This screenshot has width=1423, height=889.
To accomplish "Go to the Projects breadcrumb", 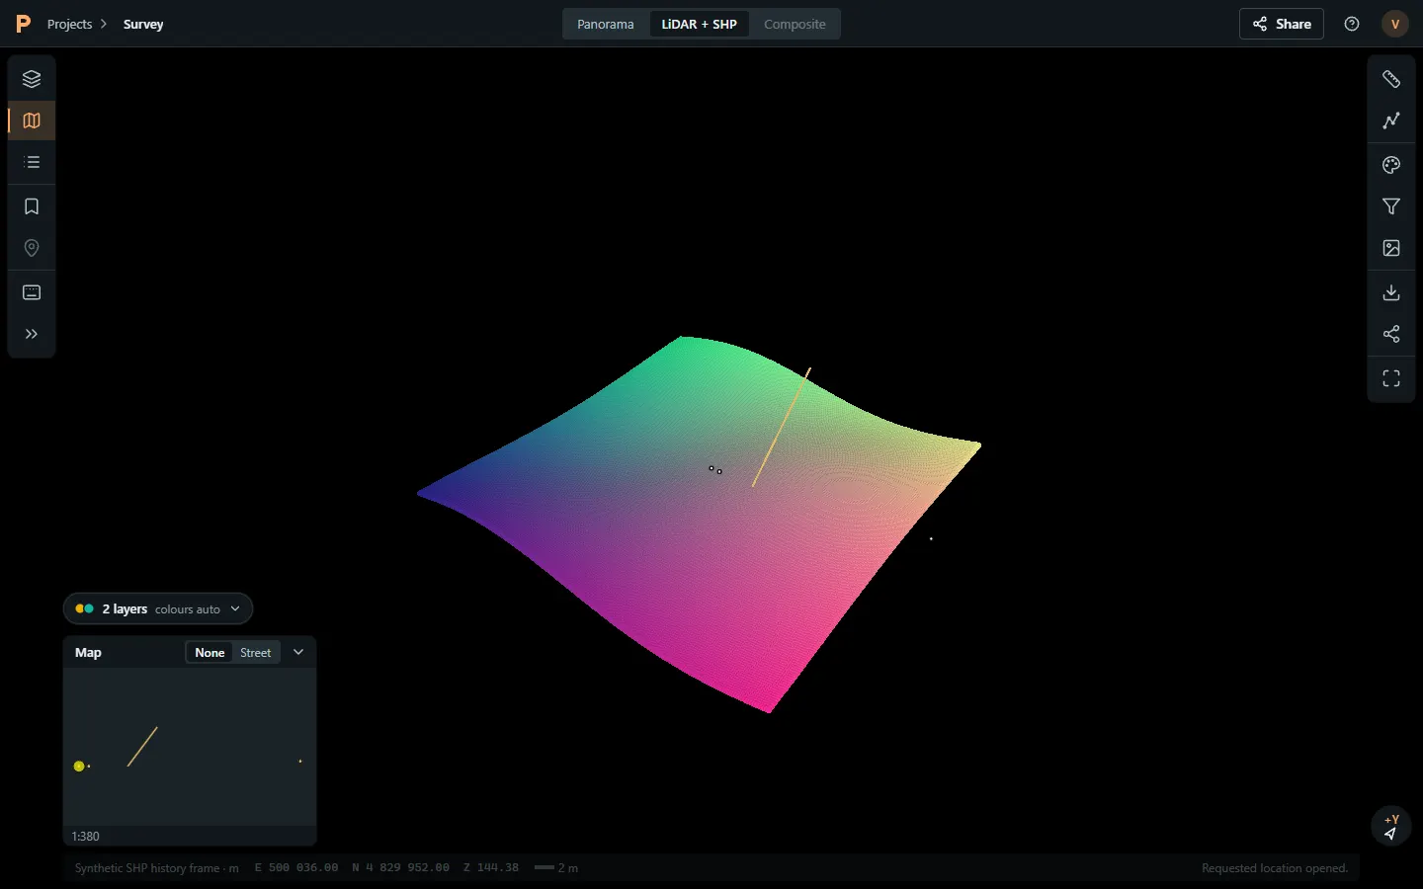I will point(69,24).
